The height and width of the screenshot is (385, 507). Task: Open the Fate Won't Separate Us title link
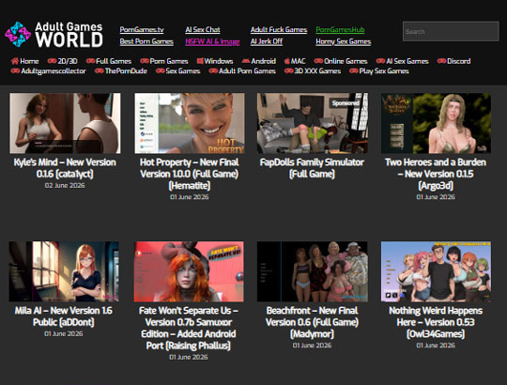click(189, 328)
